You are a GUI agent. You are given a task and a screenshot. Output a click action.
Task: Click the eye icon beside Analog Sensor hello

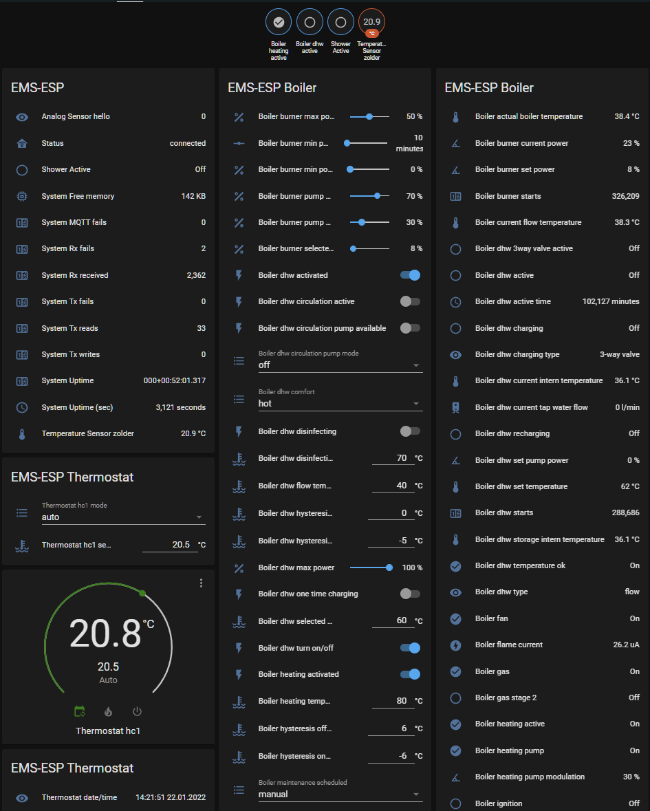click(22, 117)
